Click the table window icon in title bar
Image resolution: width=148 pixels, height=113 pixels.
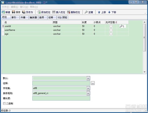coord(3,2)
